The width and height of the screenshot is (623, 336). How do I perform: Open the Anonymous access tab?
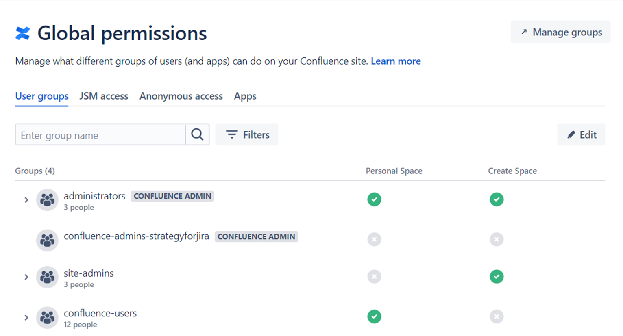pyautogui.click(x=181, y=96)
